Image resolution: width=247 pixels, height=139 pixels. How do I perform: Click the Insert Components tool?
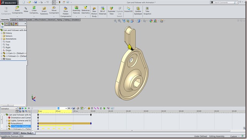(17, 10)
